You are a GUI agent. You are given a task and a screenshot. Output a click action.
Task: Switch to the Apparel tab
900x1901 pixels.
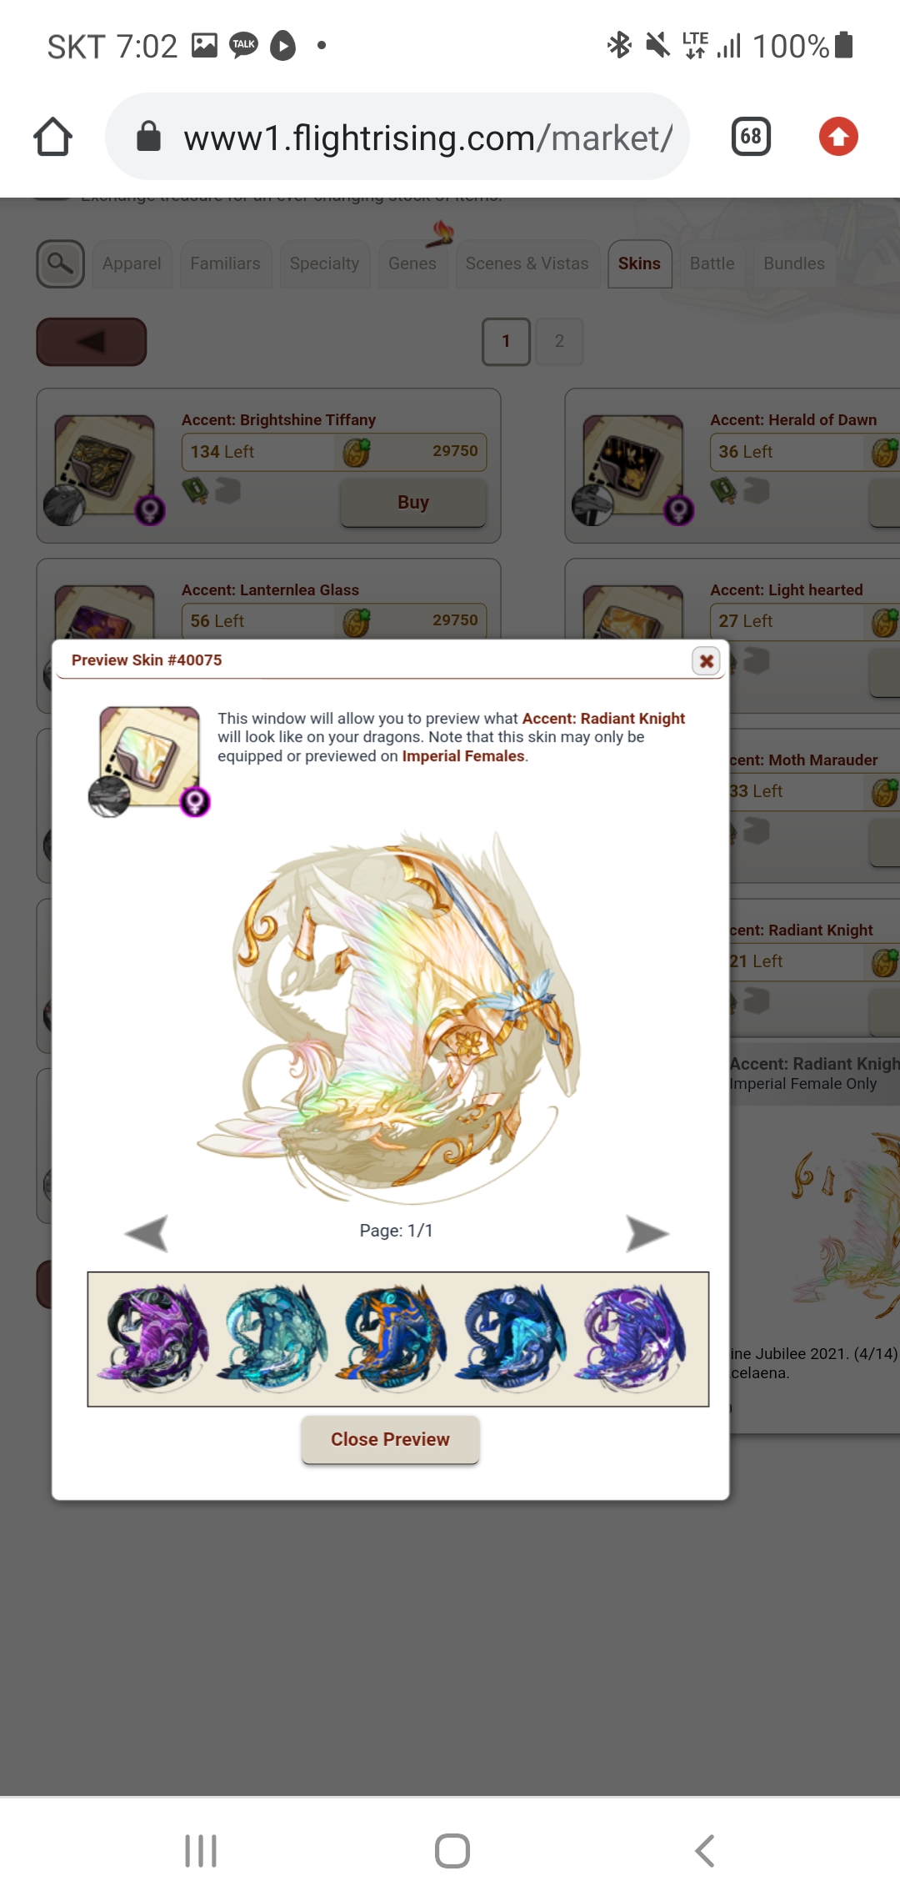pyautogui.click(x=132, y=263)
